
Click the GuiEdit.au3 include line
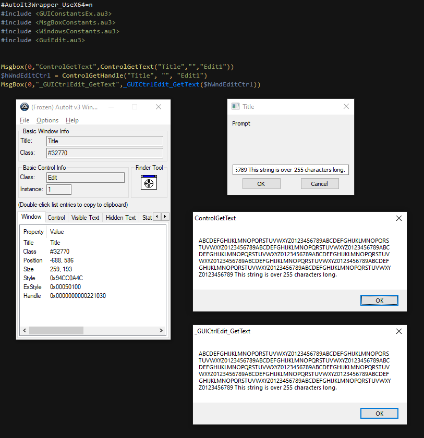point(43,40)
